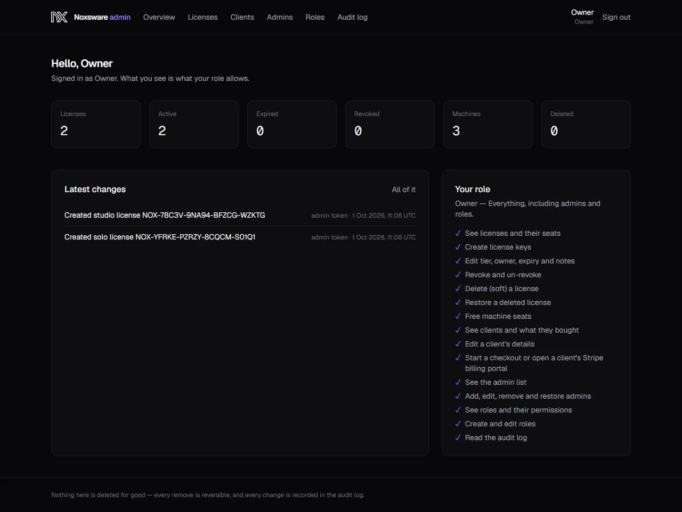This screenshot has width=682, height=512.
Task: Click checkmark beside 'Create and edit roles'
Action: [458, 424]
